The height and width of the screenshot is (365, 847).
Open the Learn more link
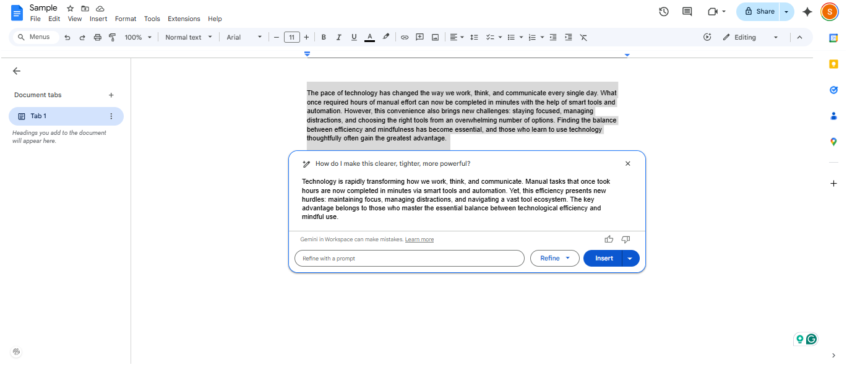[x=419, y=239]
